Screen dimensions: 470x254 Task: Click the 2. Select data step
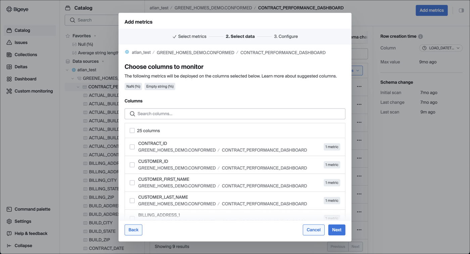click(x=240, y=36)
